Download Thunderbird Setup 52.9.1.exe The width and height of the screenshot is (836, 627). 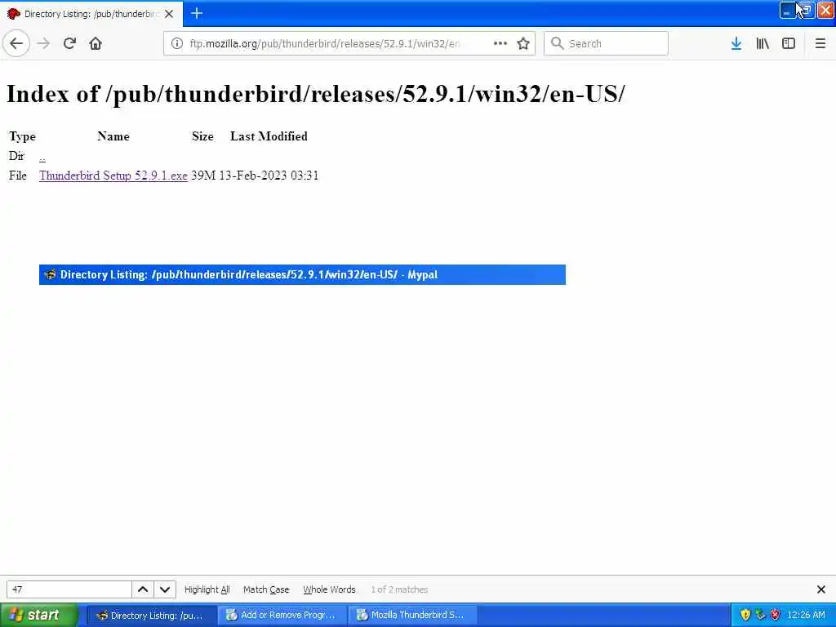(113, 176)
